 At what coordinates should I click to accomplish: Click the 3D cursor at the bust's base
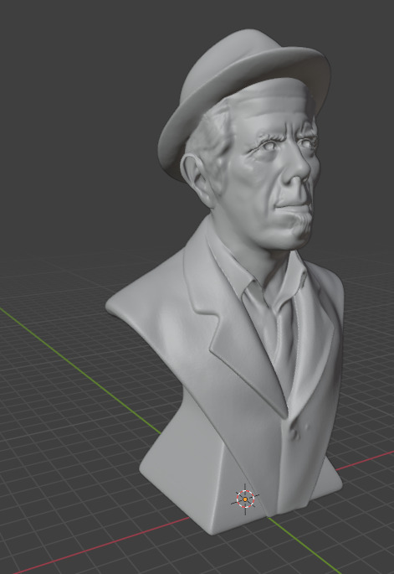tap(245, 499)
